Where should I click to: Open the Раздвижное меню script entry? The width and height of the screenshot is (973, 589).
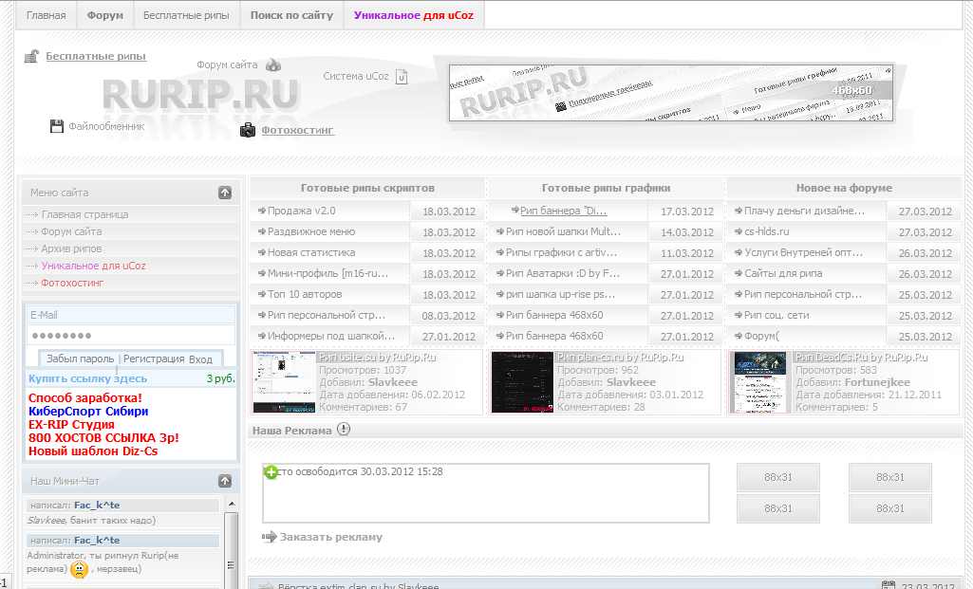tap(311, 231)
